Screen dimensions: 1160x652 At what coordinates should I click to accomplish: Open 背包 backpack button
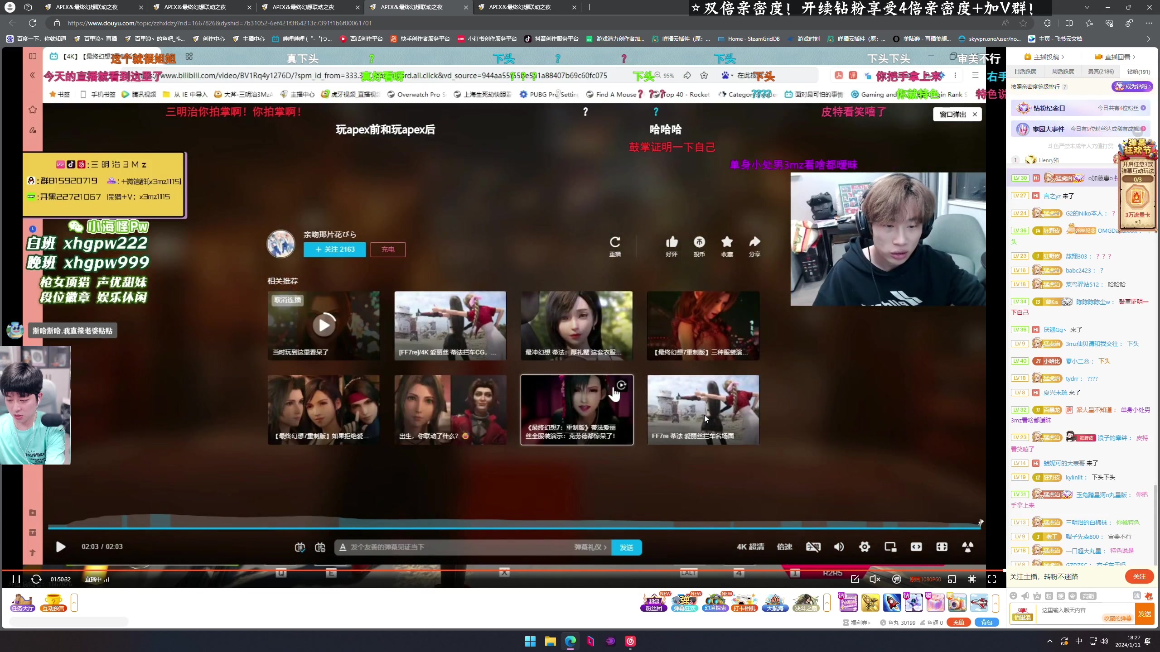(x=986, y=623)
